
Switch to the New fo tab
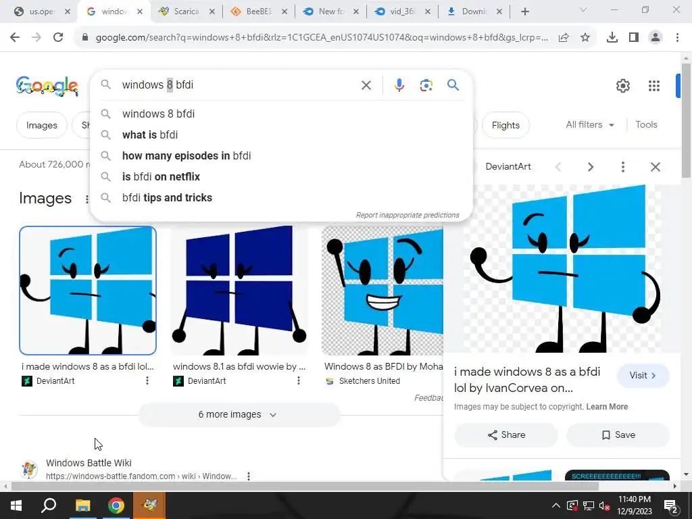point(331,11)
